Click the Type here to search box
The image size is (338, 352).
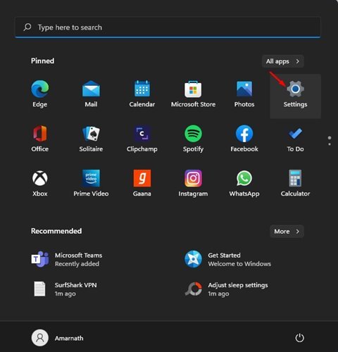click(x=168, y=27)
